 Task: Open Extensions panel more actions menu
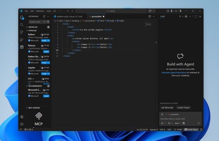(x=48, y=16)
